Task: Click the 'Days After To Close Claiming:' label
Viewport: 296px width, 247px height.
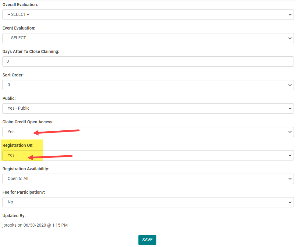Action: pyautogui.click(x=31, y=51)
